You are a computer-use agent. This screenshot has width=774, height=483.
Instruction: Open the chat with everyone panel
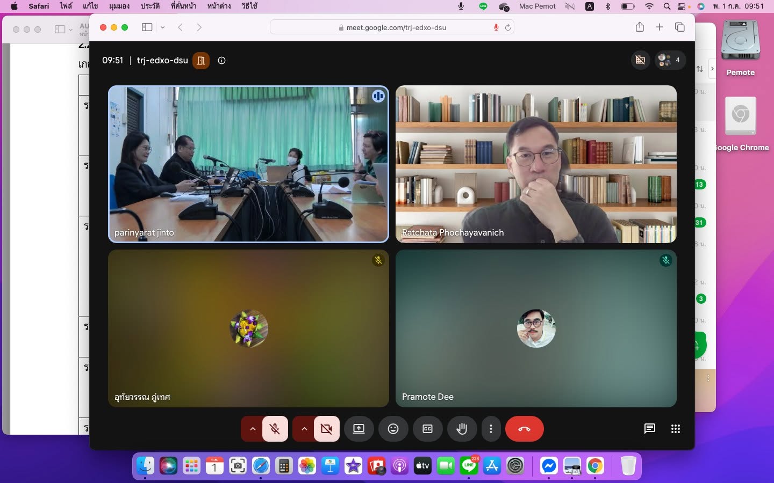(x=649, y=428)
